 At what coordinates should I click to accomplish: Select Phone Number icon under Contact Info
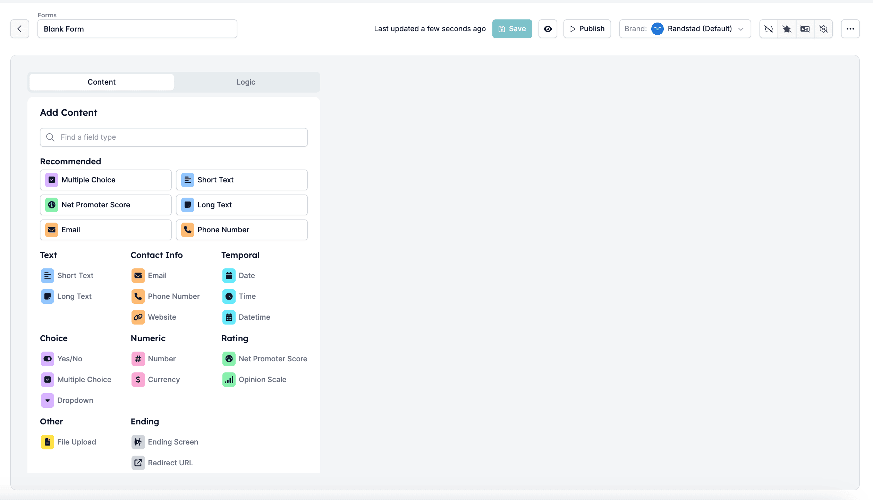coord(138,296)
